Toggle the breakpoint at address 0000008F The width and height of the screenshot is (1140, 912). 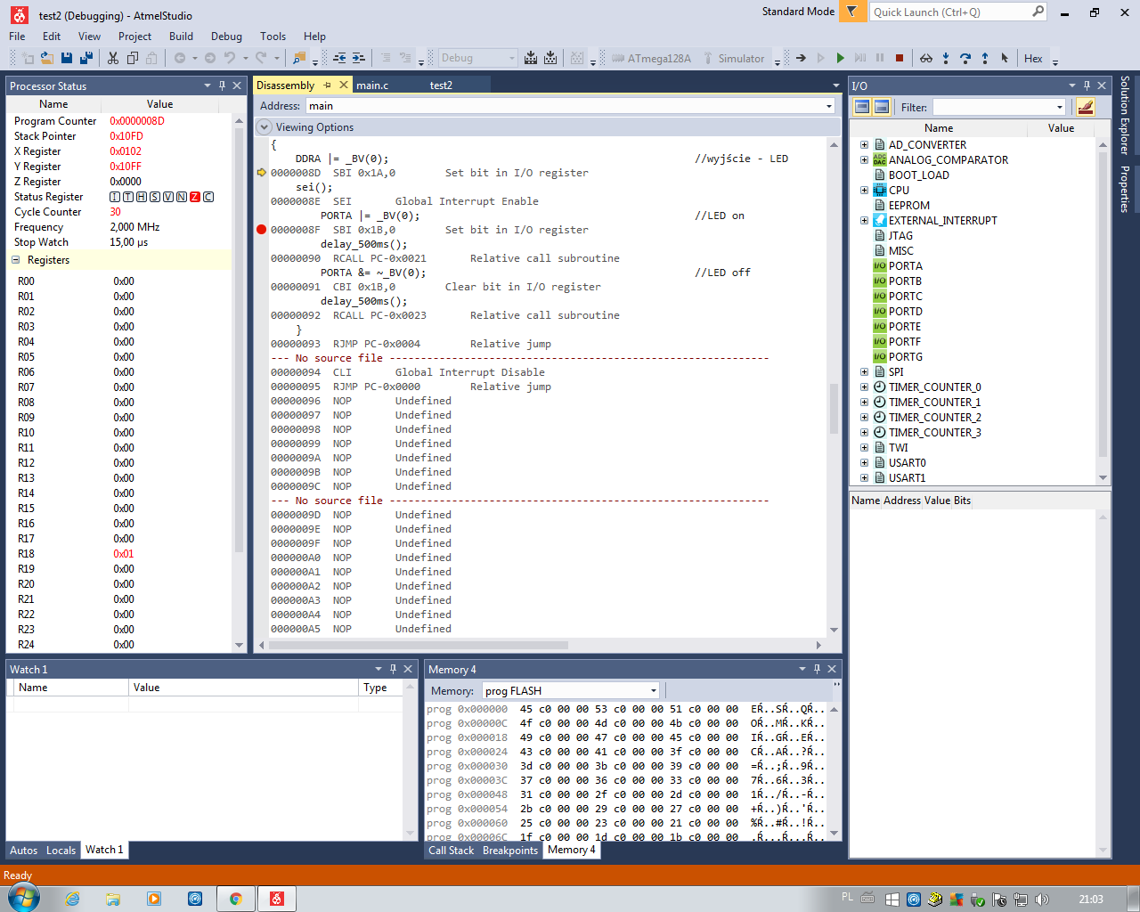[261, 230]
